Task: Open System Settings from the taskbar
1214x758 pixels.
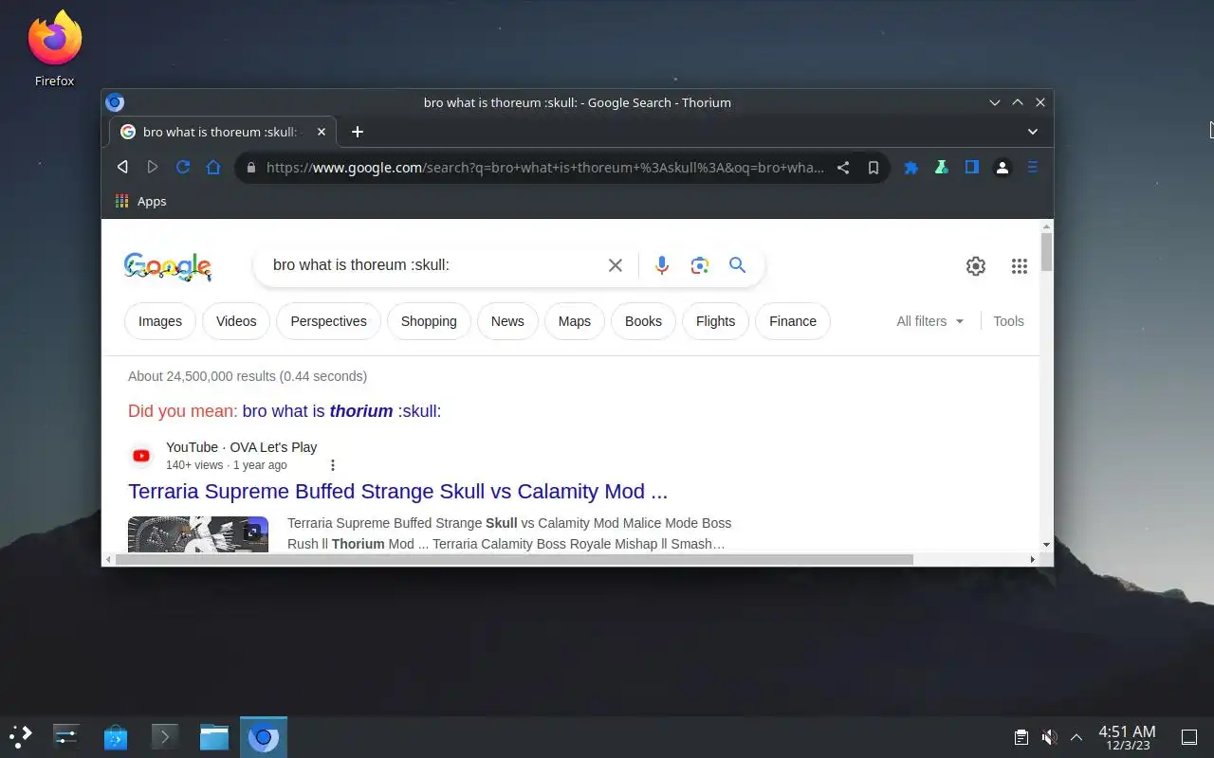Action: (66, 736)
